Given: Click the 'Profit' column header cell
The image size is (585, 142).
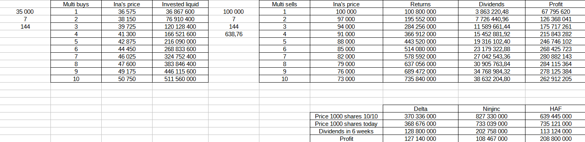Looking at the screenshot, I should click(555, 4).
